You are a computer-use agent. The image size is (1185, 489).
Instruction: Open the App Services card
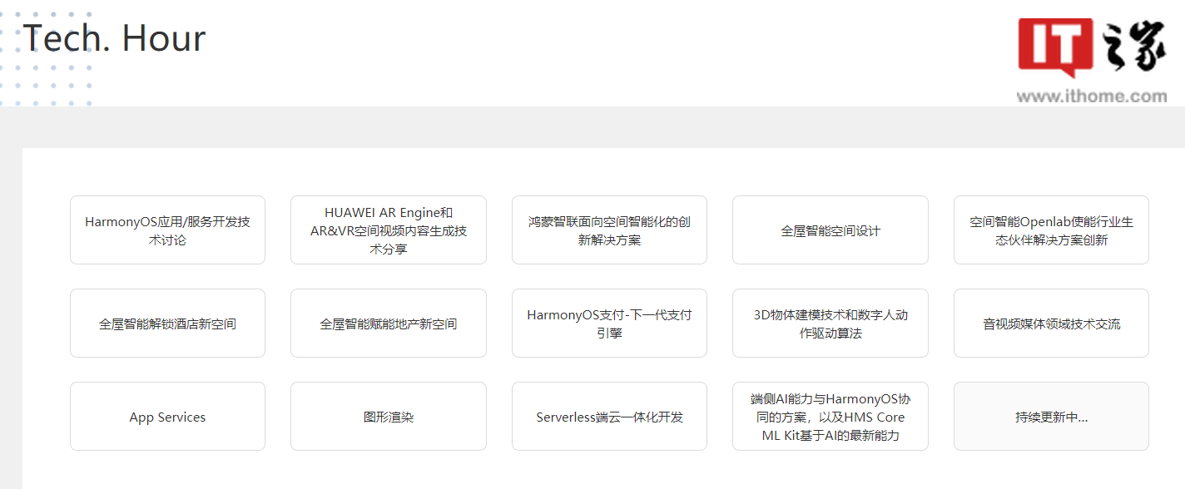coord(167,417)
